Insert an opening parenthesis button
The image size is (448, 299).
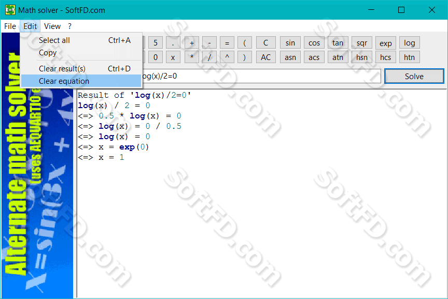245,43
